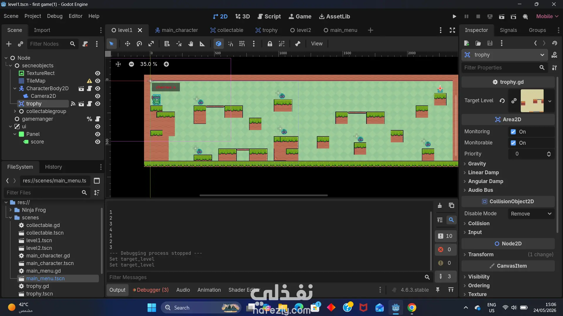
Task: Expand the Gravity property group
Action: click(x=477, y=164)
